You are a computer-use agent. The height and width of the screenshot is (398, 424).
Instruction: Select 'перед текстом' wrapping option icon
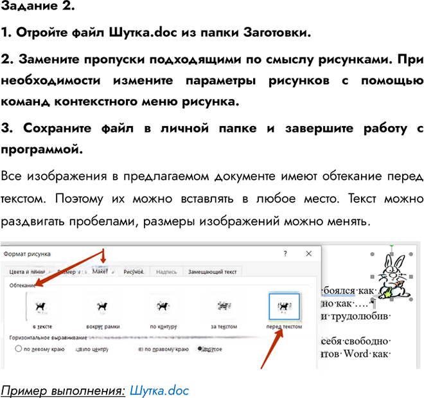click(x=284, y=307)
